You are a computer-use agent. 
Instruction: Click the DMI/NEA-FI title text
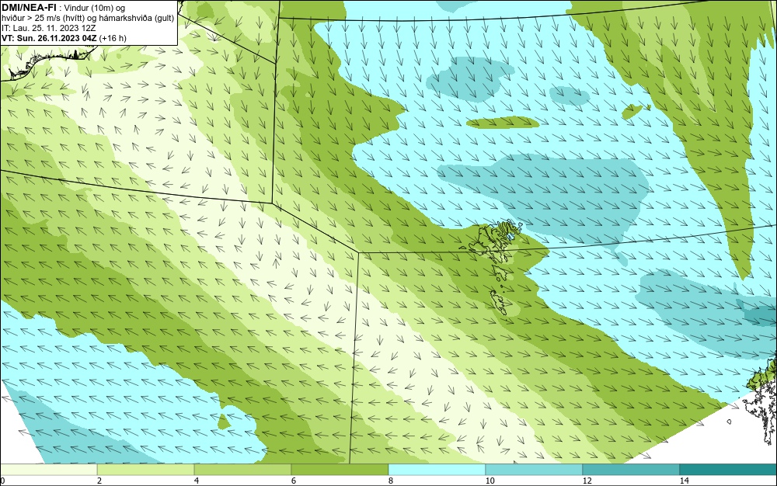coord(29,8)
